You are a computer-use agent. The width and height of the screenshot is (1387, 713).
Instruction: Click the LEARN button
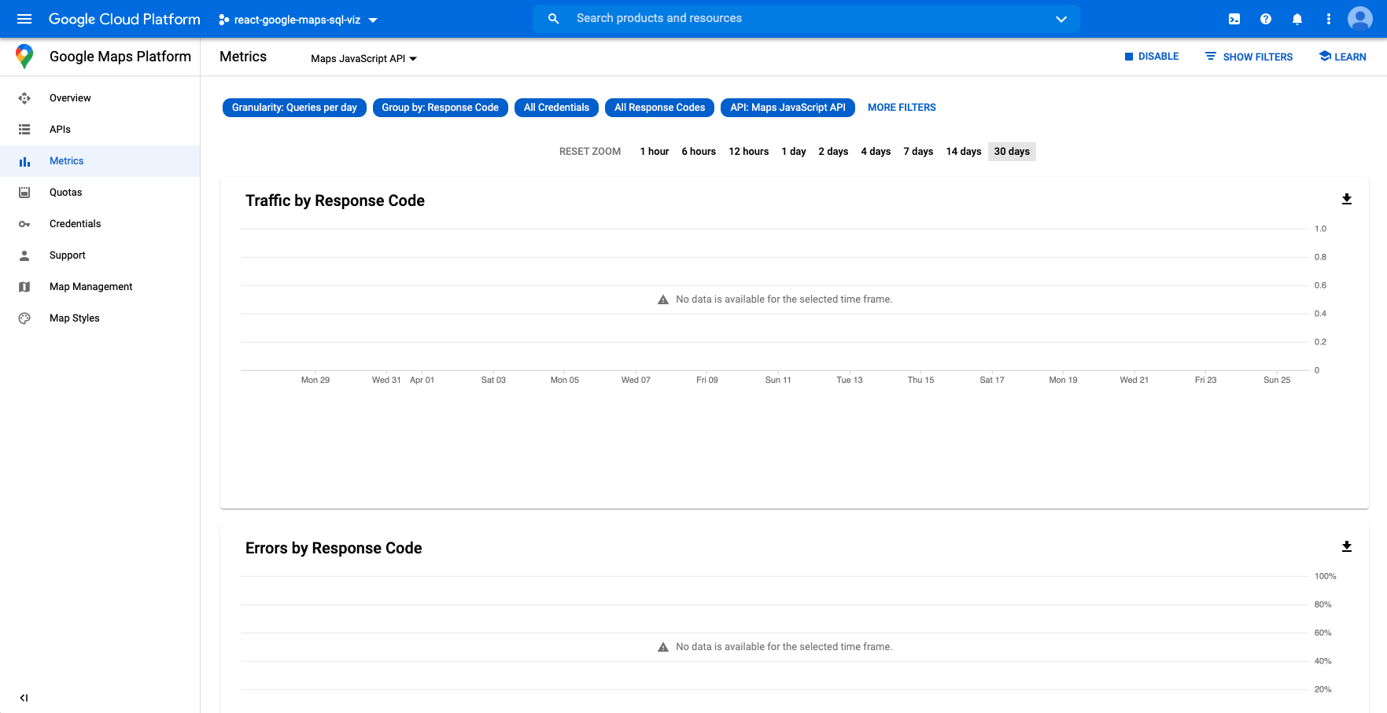pyautogui.click(x=1342, y=57)
